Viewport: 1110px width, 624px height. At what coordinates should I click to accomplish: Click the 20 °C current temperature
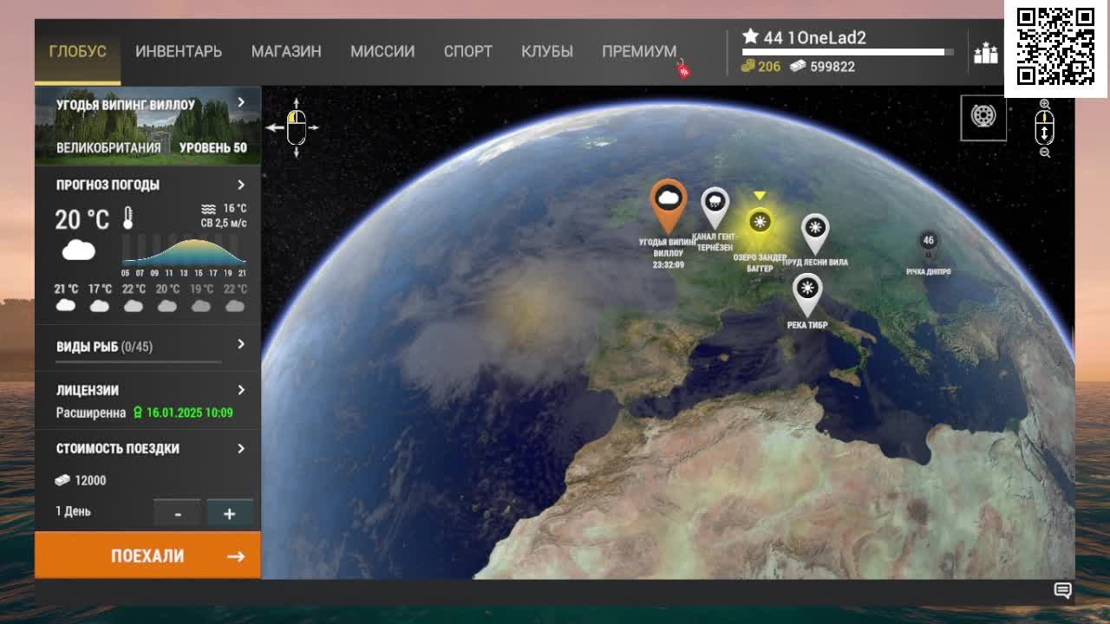[x=82, y=219]
